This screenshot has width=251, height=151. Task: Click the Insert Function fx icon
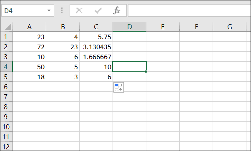[x=116, y=10]
